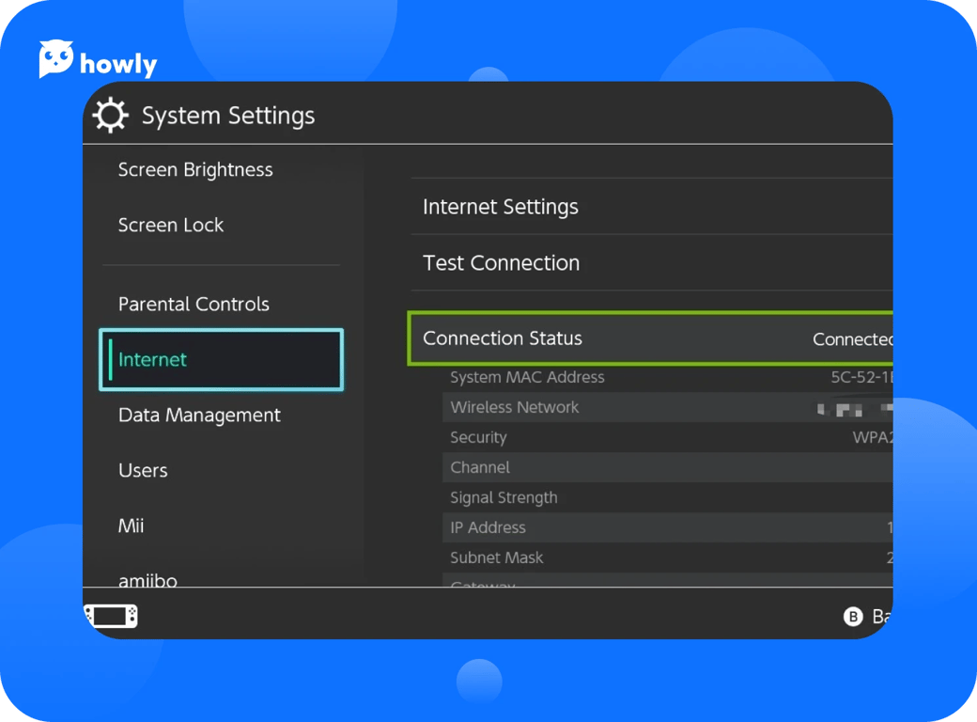Image resolution: width=977 pixels, height=722 pixels.
Task: Click the howly owl logo
Action: [56, 60]
